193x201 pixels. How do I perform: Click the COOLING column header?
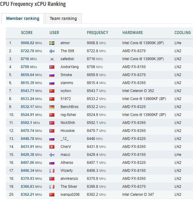(183, 33)
